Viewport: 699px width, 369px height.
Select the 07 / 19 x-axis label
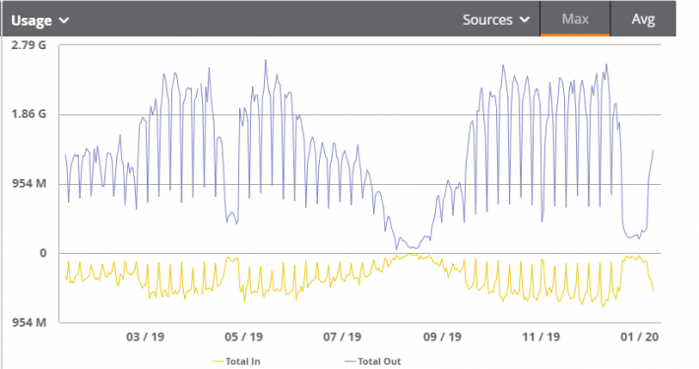pyautogui.click(x=342, y=337)
